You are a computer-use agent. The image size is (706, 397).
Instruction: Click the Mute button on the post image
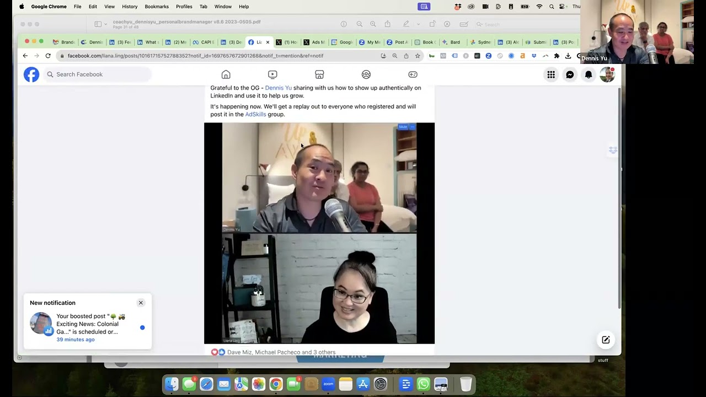(403, 127)
